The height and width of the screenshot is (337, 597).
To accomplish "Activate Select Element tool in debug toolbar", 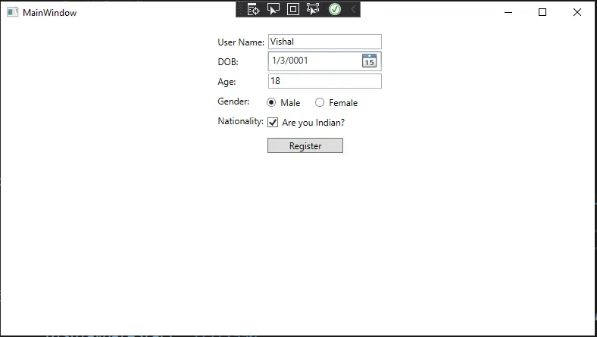I will [x=273, y=9].
